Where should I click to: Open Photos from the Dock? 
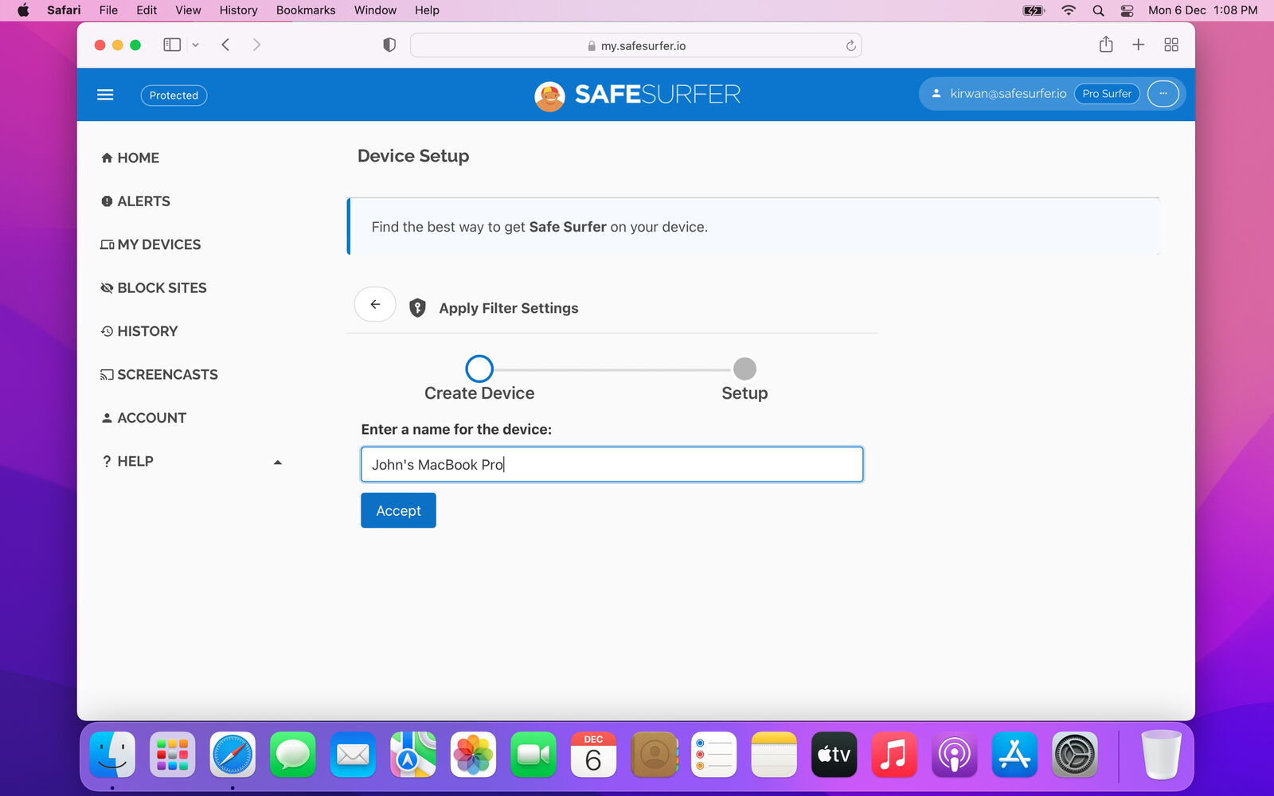pos(473,754)
